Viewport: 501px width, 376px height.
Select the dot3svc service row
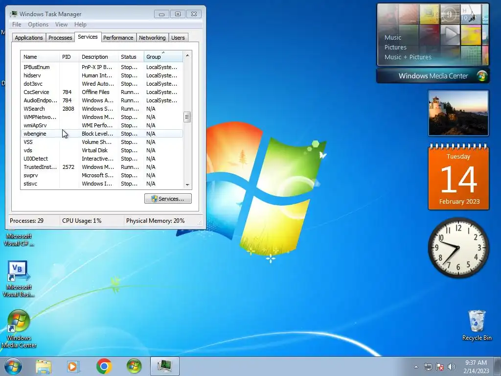[x=102, y=84]
